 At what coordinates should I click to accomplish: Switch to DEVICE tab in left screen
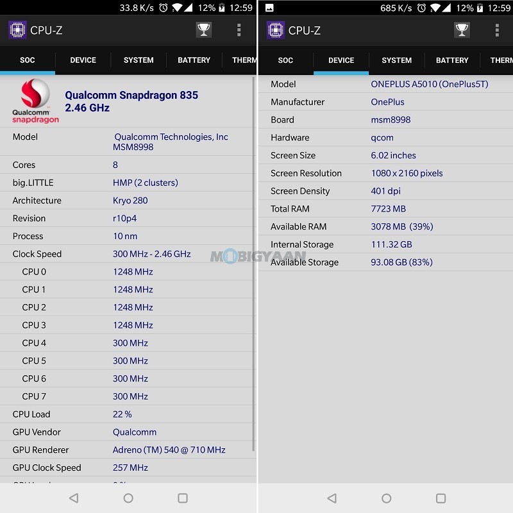coord(83,60)
